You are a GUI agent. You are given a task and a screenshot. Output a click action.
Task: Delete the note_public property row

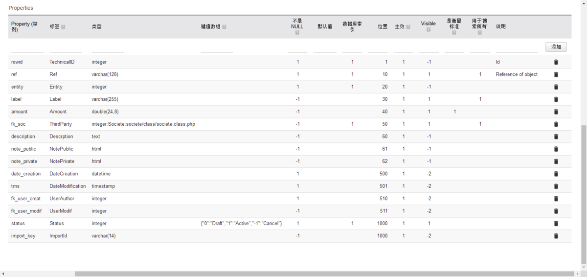pos(556,149)
